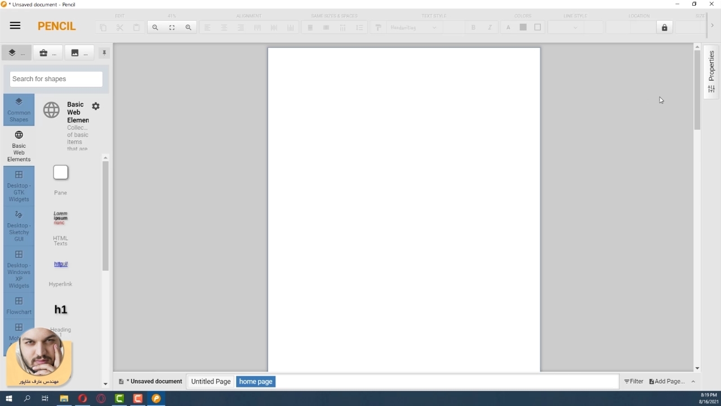Switch to the Untitled Page tab
The width and height of the screenshot is (721, 406).
211,382
